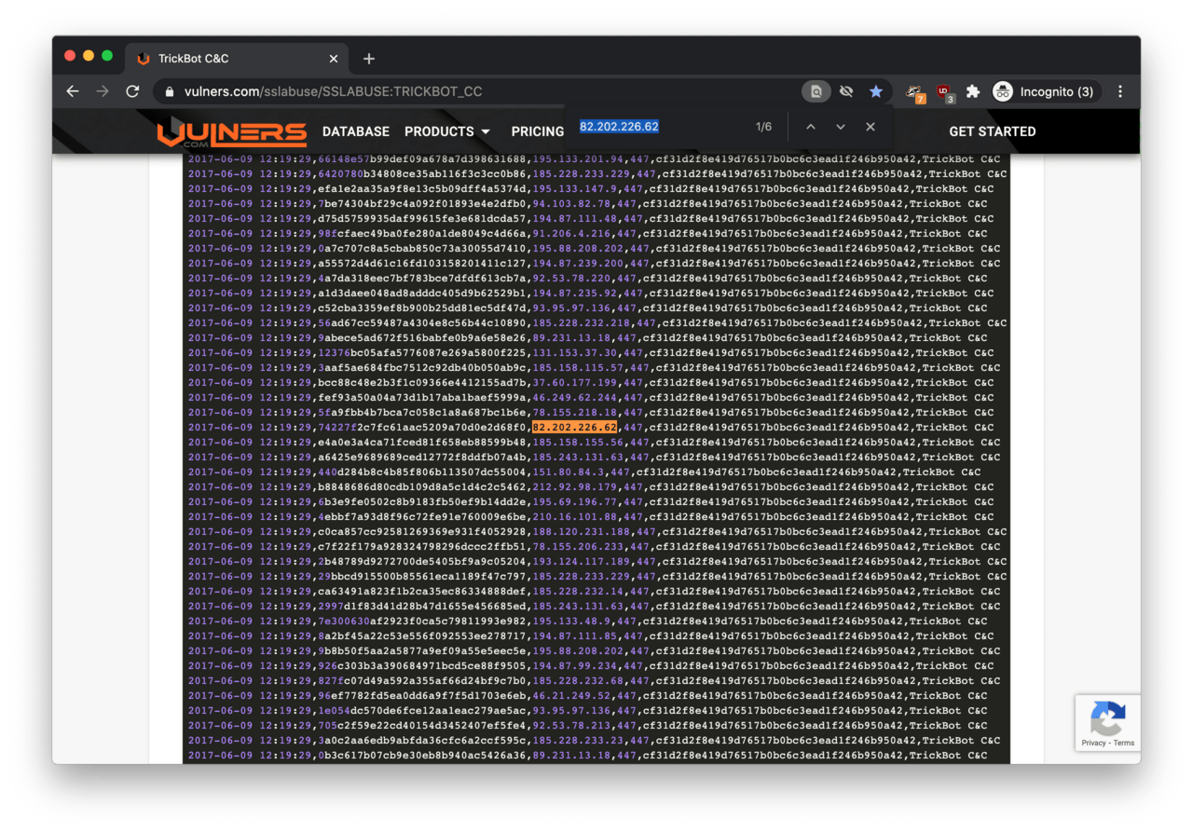Open a new tab with plus icon
This screenshot has height=833, width=1193.
(368, 59)
